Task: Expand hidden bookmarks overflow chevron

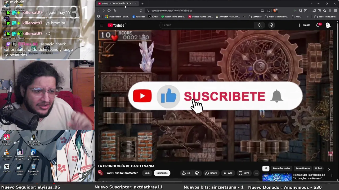Action: 307,17
